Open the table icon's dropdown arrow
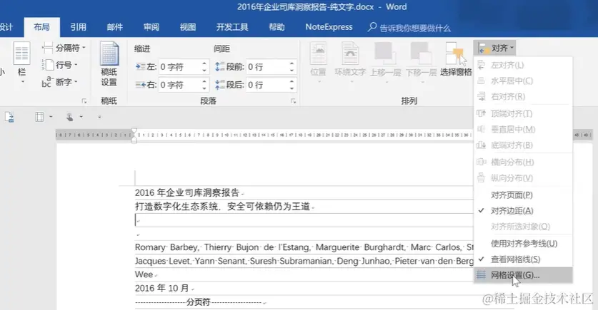The height and width of the screenshot is (310, 598). click(x=51, y=117)
